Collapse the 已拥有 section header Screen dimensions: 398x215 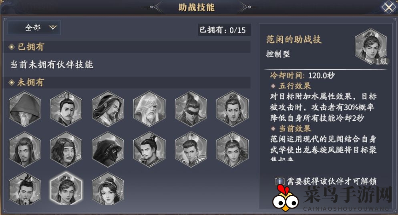[x=127, y=47]
